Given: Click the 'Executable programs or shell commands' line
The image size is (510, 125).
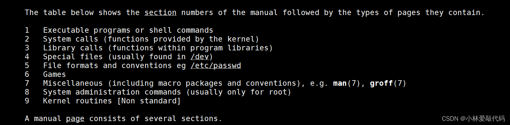Looking at the screenshot, I should (128, 30).
